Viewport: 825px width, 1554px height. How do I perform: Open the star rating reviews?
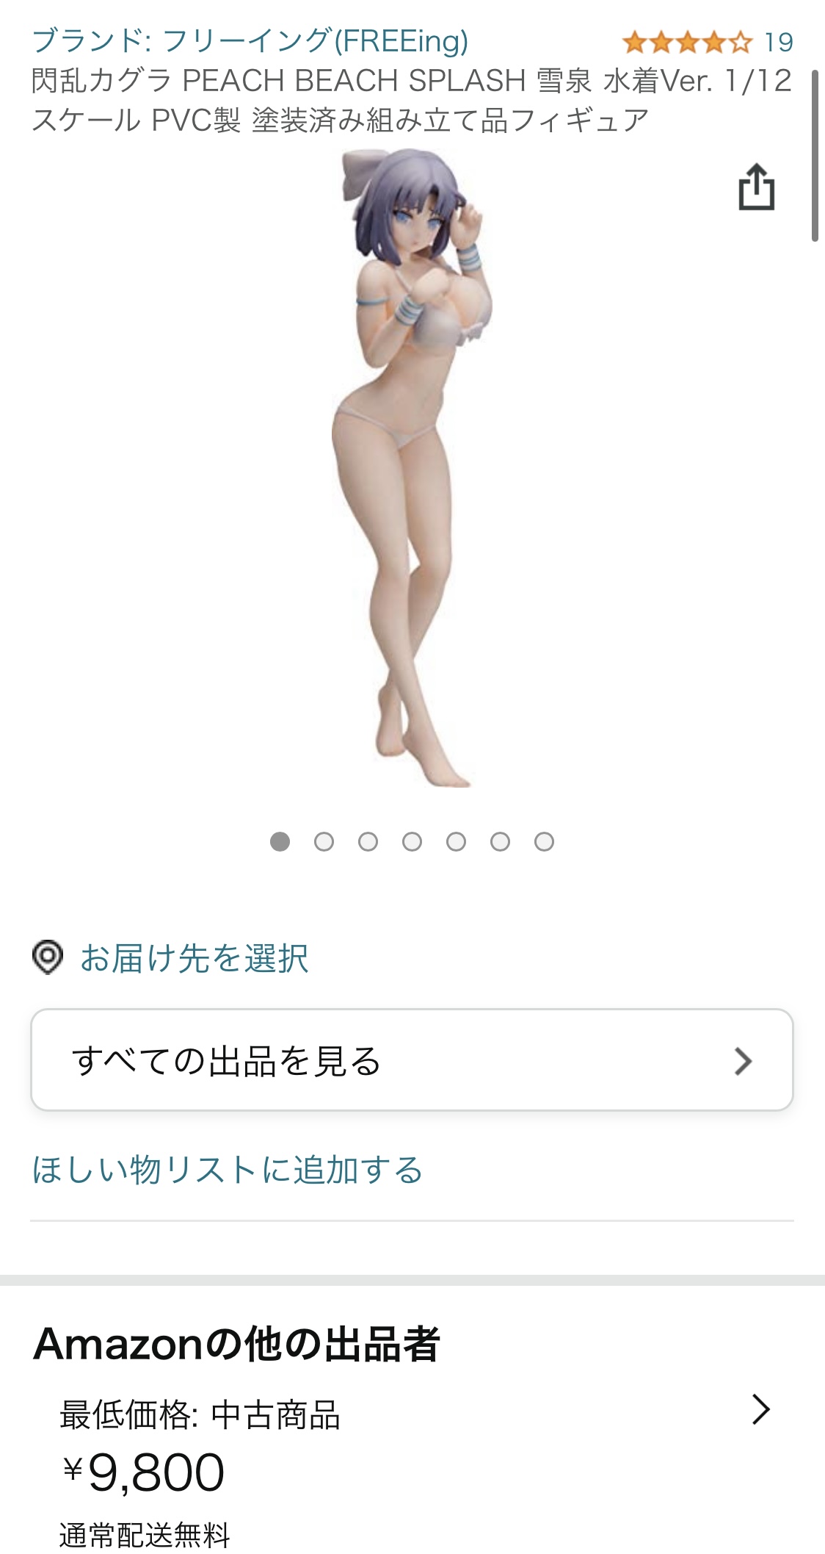688,43
